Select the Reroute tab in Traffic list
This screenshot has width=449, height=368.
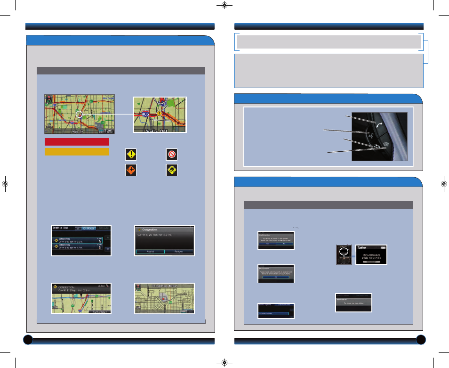click(x=104, y=229)
